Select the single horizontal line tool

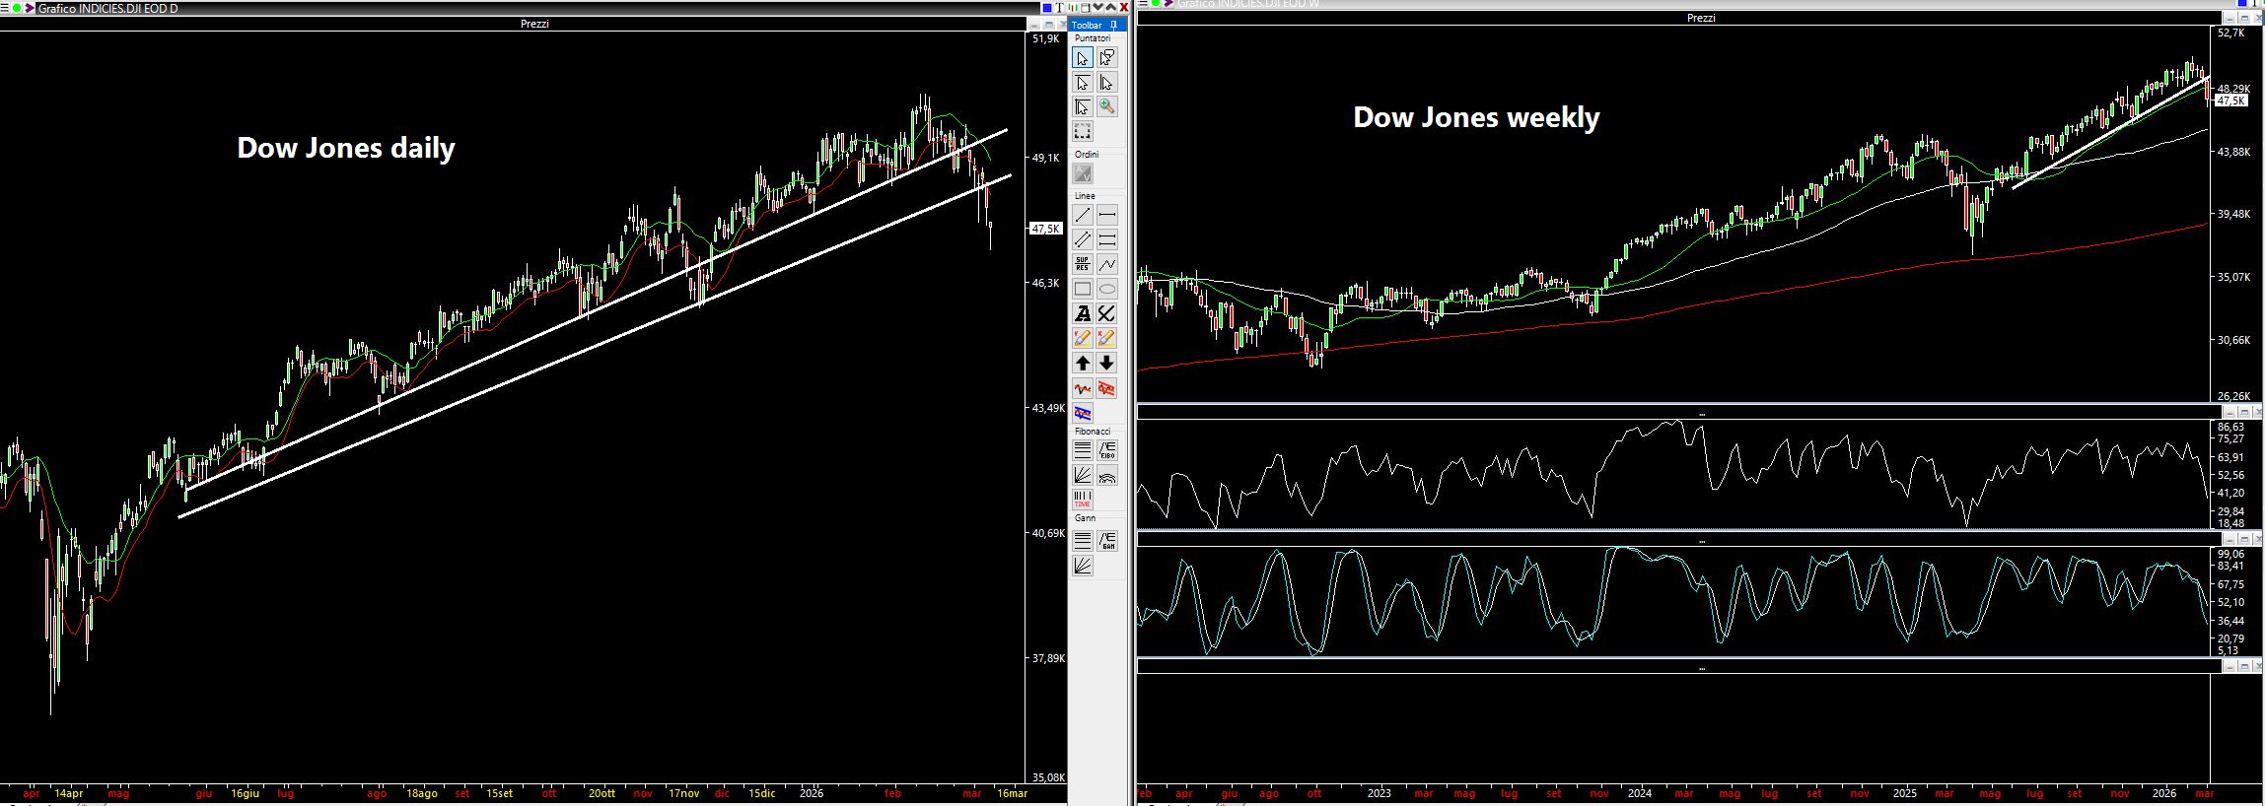pos(1107,215)
